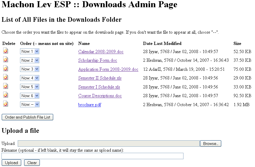Delete the Calendar 2008-2009.doc file

tap(6, 51)
